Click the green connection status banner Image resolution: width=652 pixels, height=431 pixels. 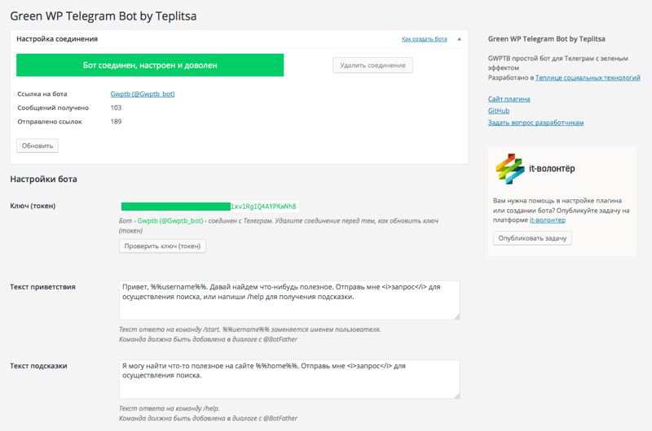(150, 65)
